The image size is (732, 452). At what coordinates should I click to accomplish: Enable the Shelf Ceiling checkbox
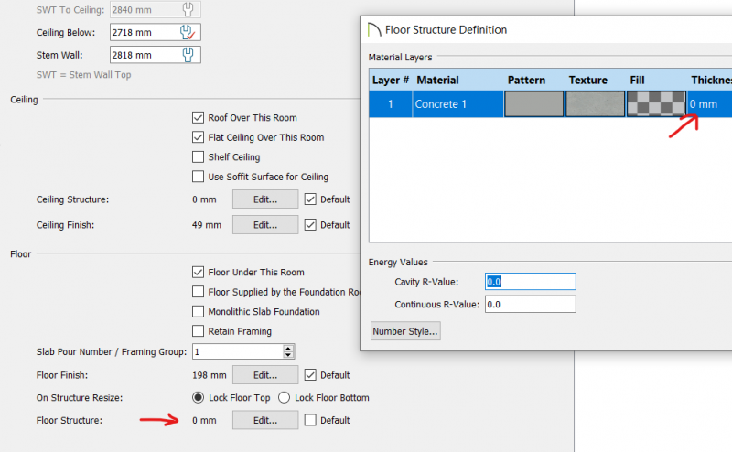pyautogui.click(x=198, y=156)
